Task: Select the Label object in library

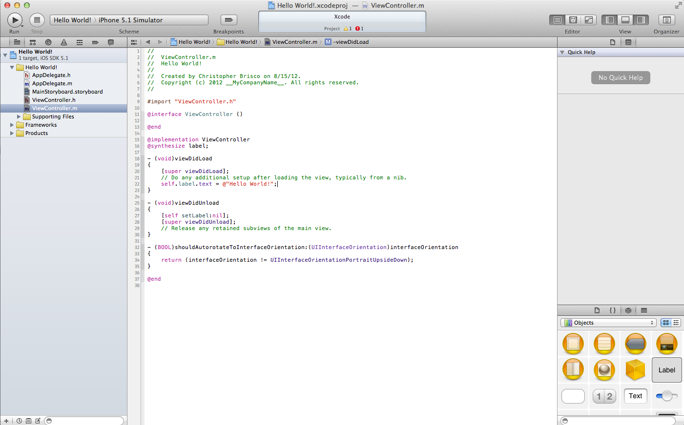Action: click(x=667, y=370)
